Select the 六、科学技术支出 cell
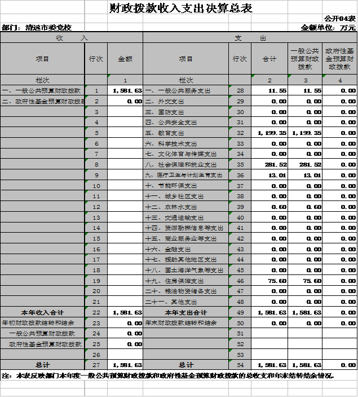Screen dimensions: 358x397 tap(186, 143)
